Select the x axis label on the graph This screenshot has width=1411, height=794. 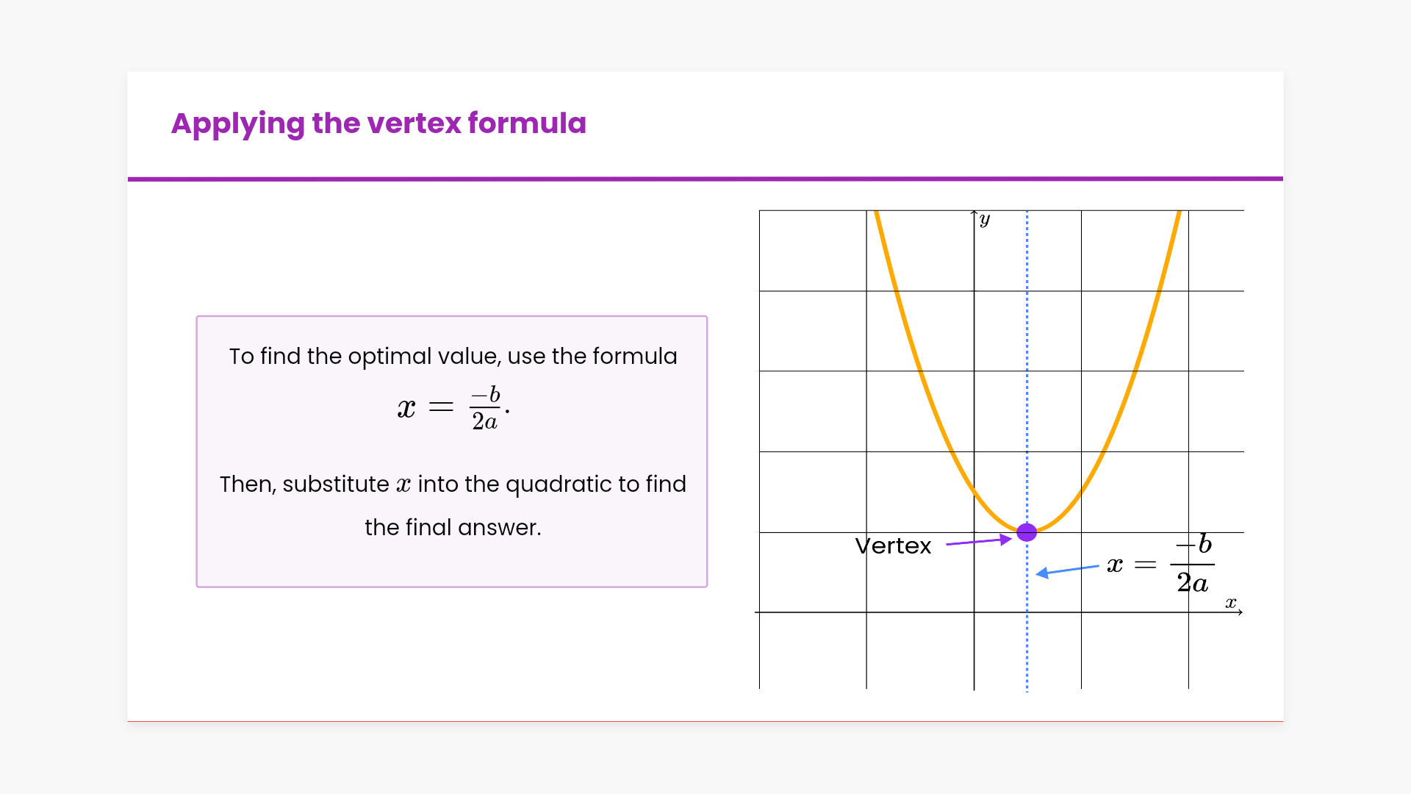tap(1230, 603)
